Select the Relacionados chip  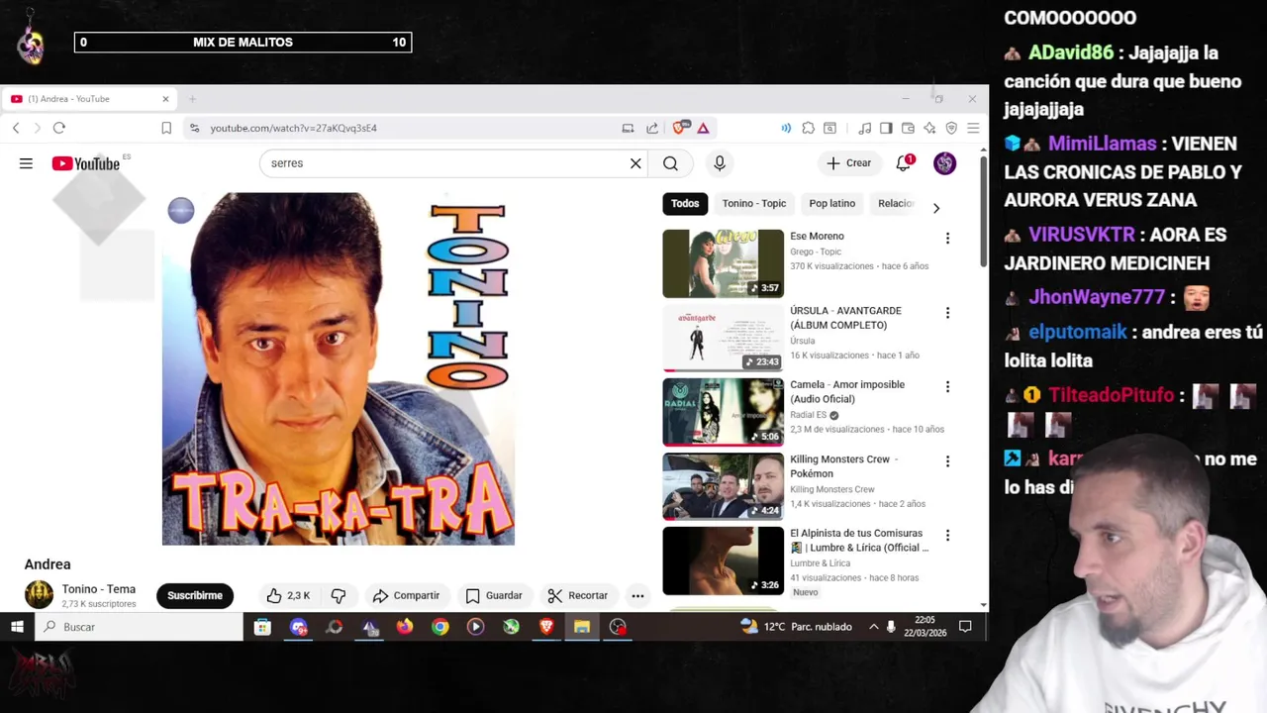pyautogui.click(x=896, y=203)
